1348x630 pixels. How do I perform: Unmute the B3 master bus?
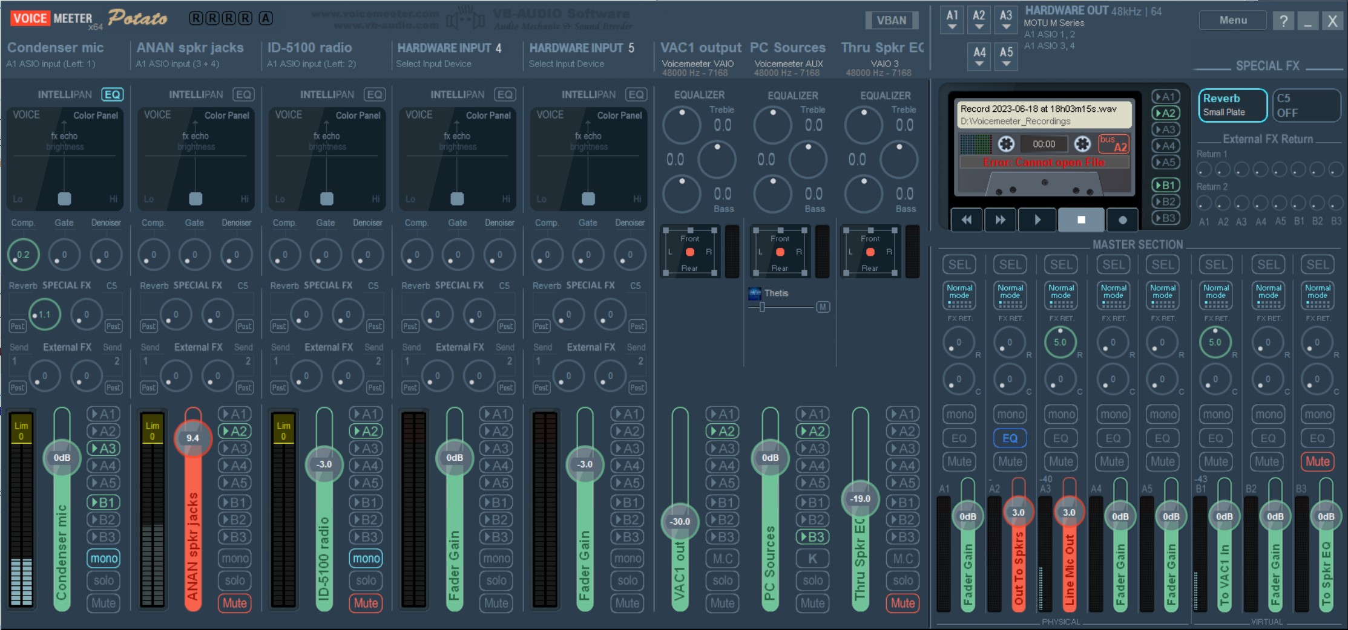point(1317,462)
